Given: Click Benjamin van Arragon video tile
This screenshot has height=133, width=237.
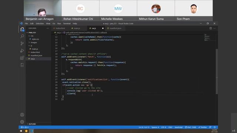Looking at the screenshot, I should pos(43,10).
